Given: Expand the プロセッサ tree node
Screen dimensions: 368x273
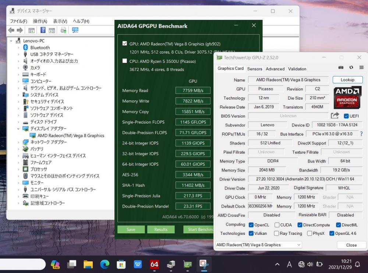Looking at the screenshot, I should [18, 169].
